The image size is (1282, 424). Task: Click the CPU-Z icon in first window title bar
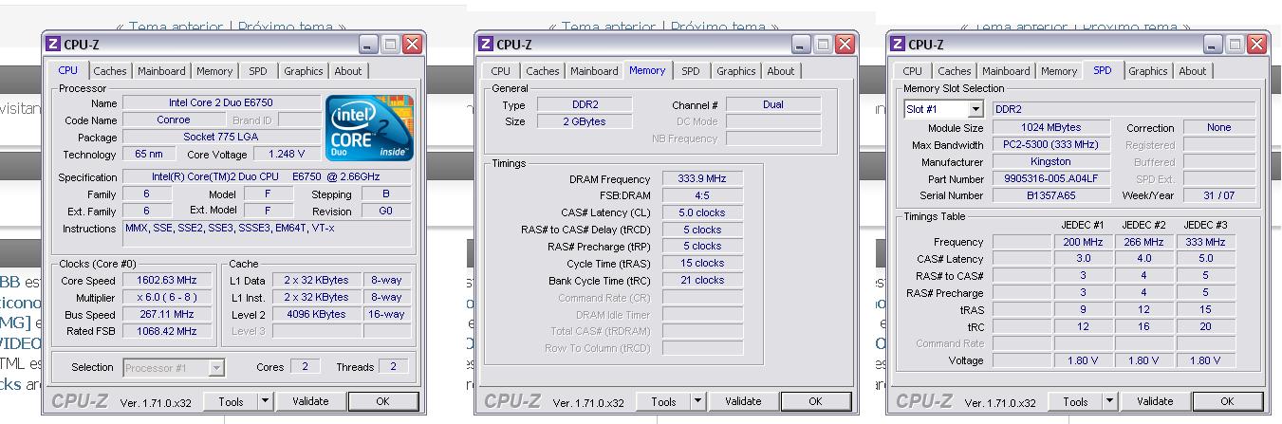coord(53,44)
